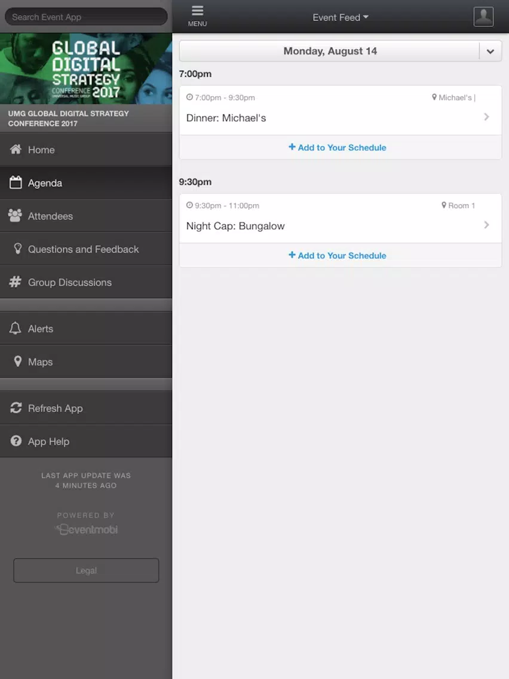Click the Agenda calendar icon
The height and width of the screenshot is (679, 509).
point(16,182)
